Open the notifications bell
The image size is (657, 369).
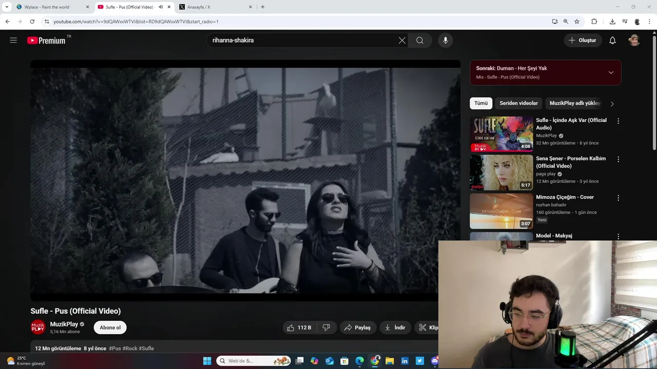612,40
